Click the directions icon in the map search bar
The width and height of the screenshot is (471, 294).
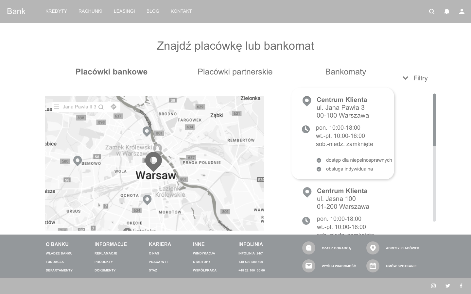pos(113,107)
